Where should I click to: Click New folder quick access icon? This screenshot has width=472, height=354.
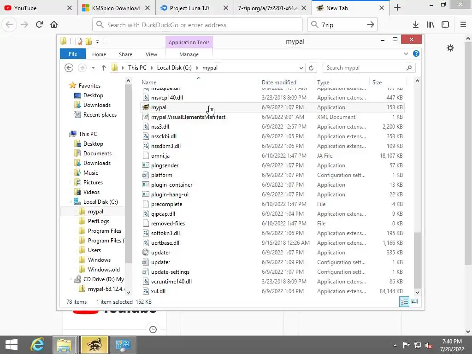tap(89, 41)
